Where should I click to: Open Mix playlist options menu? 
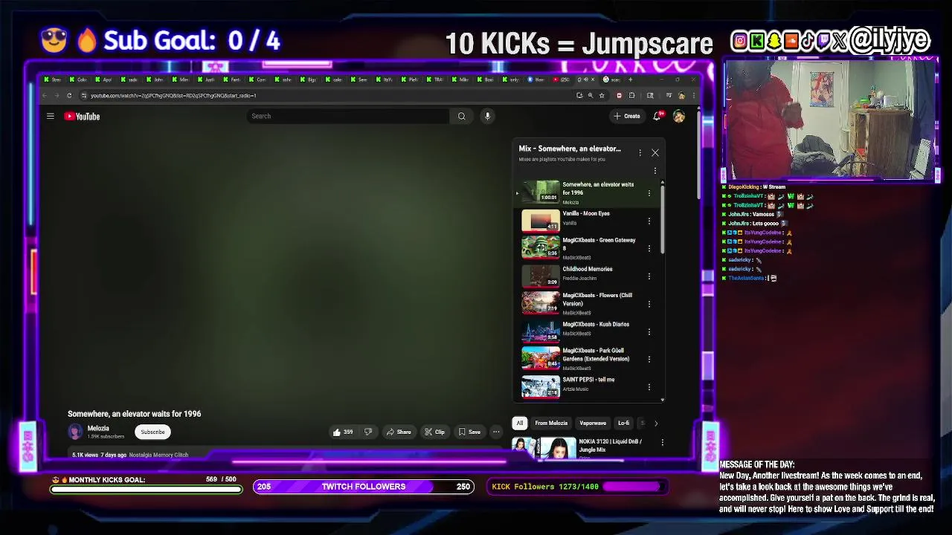[x=640, y=152]
